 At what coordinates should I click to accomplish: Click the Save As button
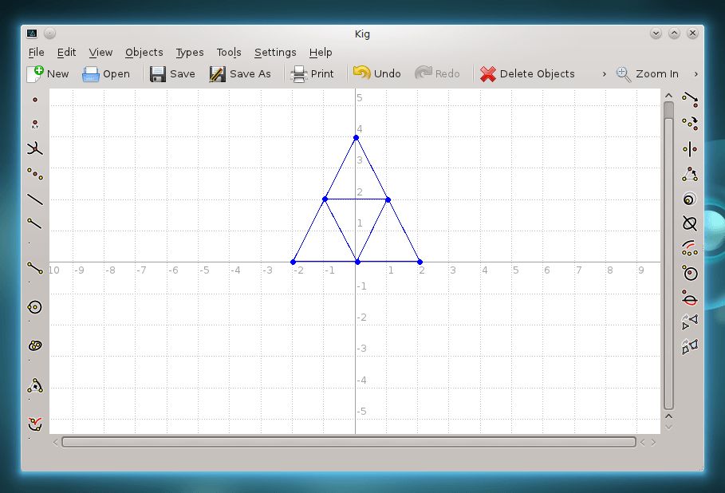(x=240, y=73)
